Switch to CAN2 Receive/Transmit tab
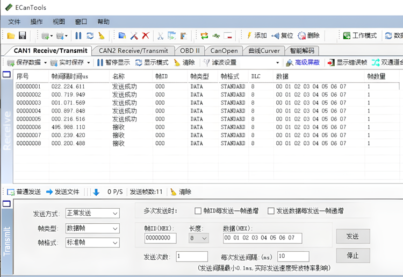Image resolution: width=403 pixels, height=277 pixels. pos(133,51)
